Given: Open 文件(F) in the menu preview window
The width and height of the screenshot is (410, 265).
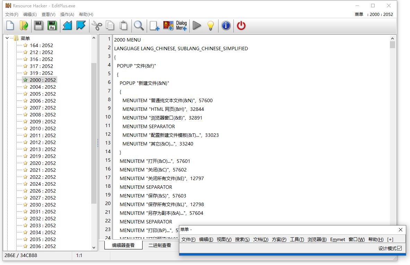Looking at the screenshot, I should (x=188, y=239).
